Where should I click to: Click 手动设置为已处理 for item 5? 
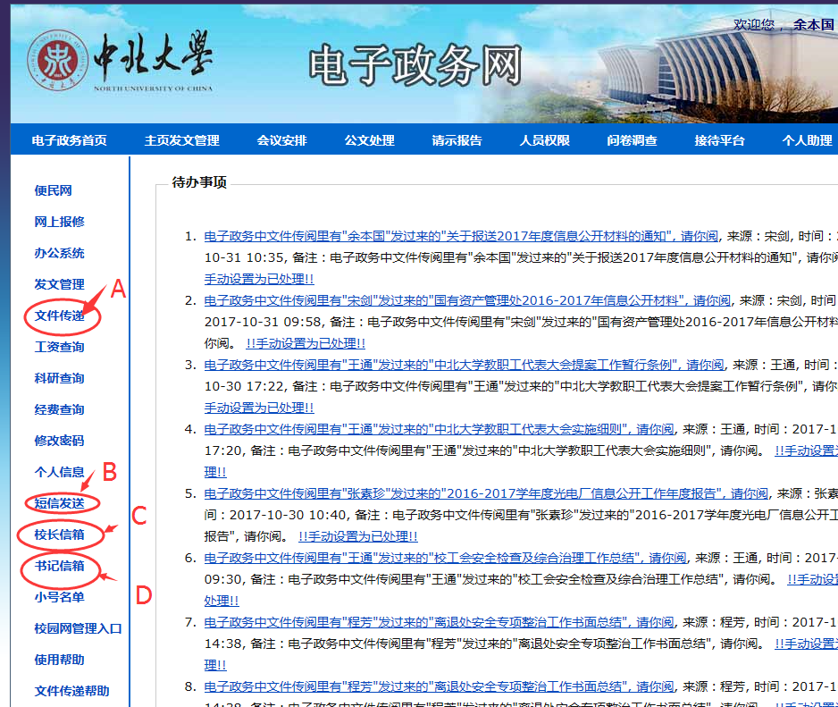click(x=357, y=536)
